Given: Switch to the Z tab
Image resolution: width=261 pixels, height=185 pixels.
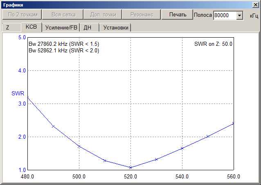Looking at the screenshot, I should tap(8, 28).
